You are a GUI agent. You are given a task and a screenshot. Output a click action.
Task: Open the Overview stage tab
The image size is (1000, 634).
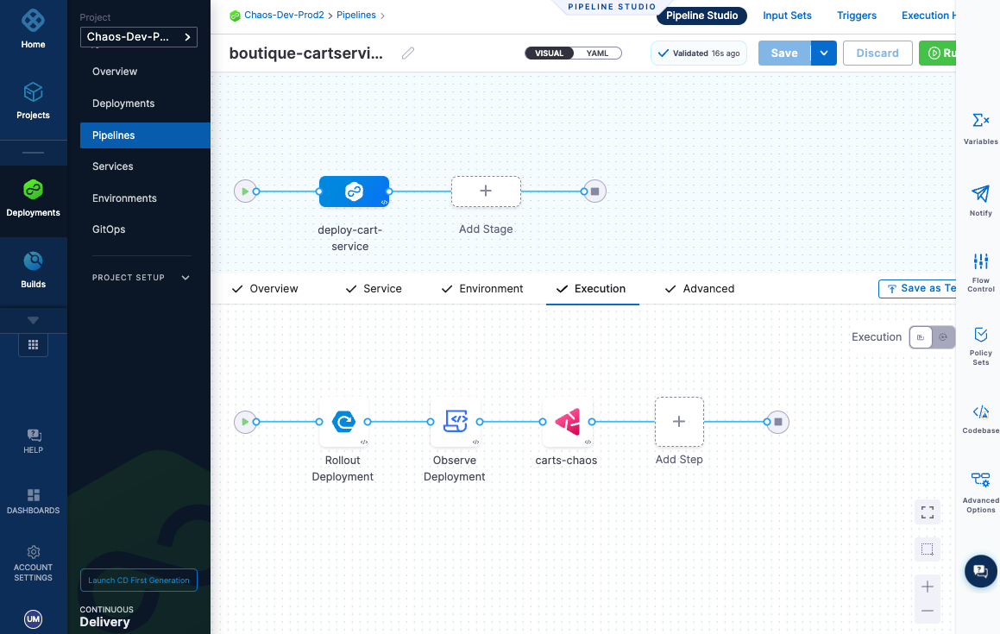(x=265, y=288)
